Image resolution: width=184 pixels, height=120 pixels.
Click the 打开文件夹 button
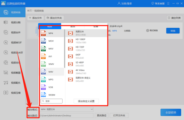click(119, 115)
